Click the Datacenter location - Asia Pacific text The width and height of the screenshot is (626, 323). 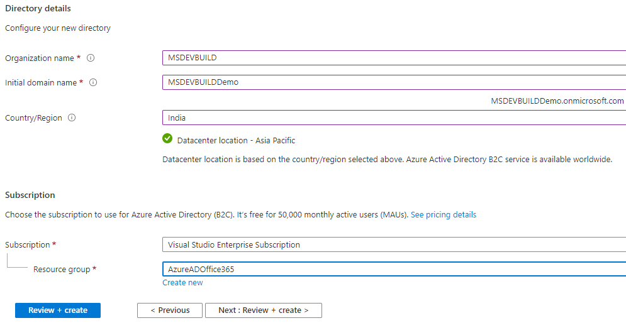coord(236,140)
